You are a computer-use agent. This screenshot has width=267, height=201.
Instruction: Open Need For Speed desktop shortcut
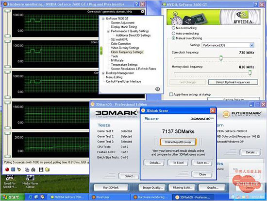[x=10, y=182]
